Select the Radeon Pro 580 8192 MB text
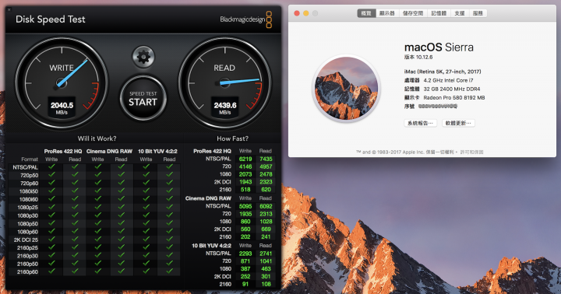Viewport: 561px width, 294px height. click(454, 97)
